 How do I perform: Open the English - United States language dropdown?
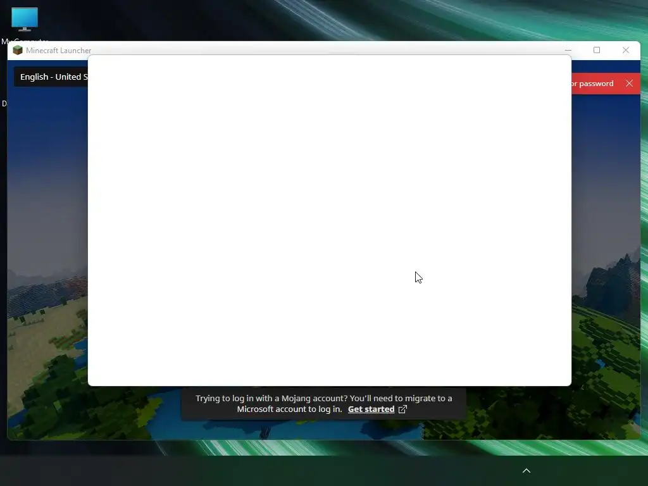pyautogui.click(x=51, y=77)
